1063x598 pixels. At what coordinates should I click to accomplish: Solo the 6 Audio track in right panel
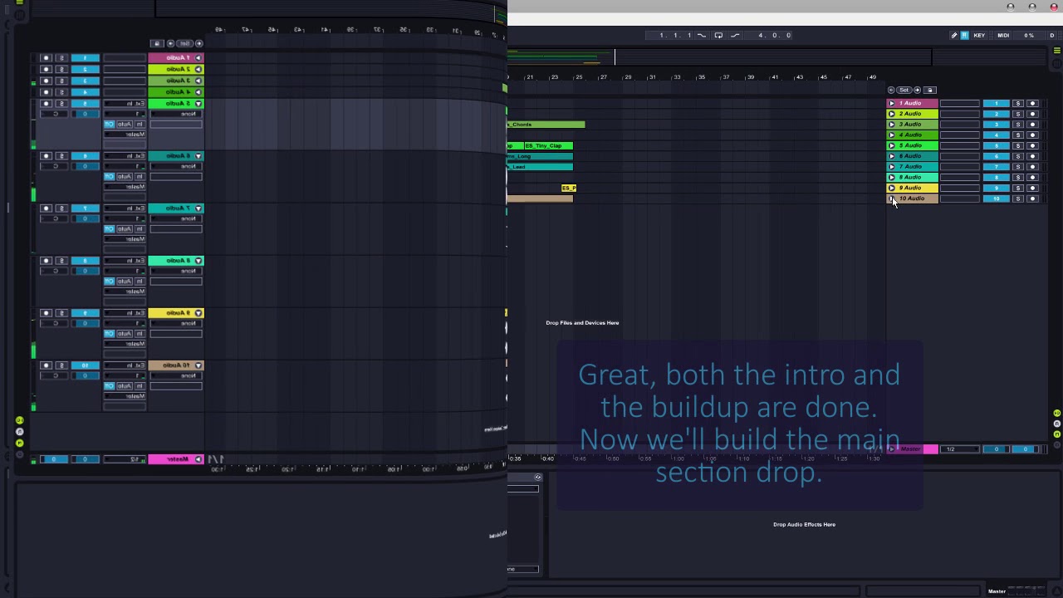1017,156
